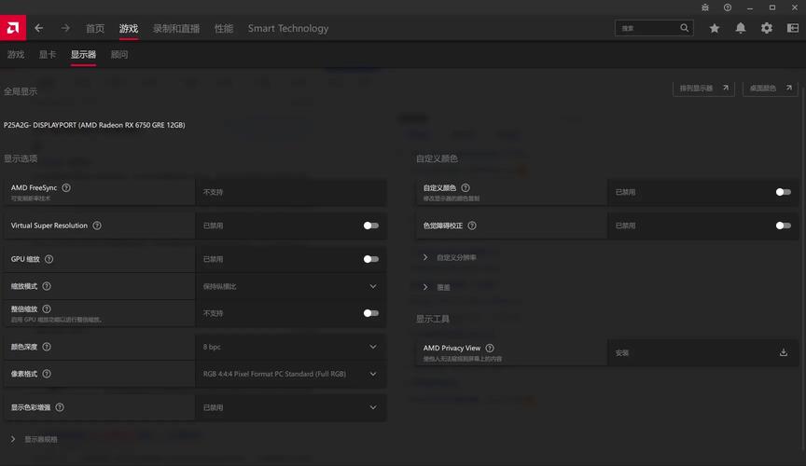
Task: Switch to 首页 home tab
Action: click(x=94, y=28)
